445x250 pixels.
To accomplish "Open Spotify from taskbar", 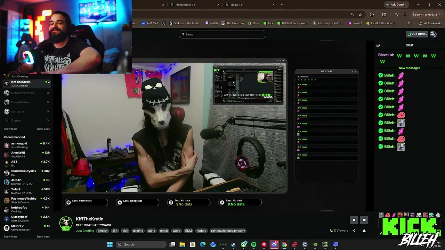I will click(x=254, y=244).
